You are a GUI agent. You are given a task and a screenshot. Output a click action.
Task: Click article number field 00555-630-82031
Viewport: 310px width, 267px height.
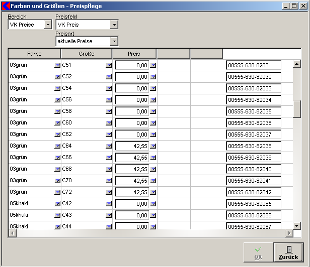[x=254, y=65]
